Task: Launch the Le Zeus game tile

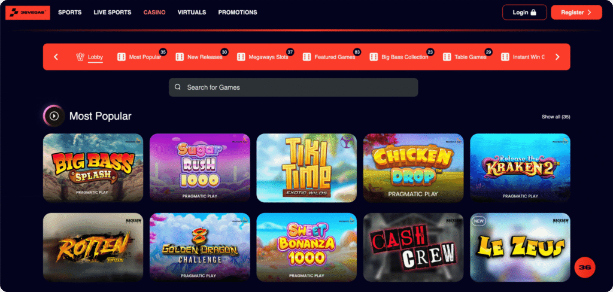Action: (x=520, y=247)
